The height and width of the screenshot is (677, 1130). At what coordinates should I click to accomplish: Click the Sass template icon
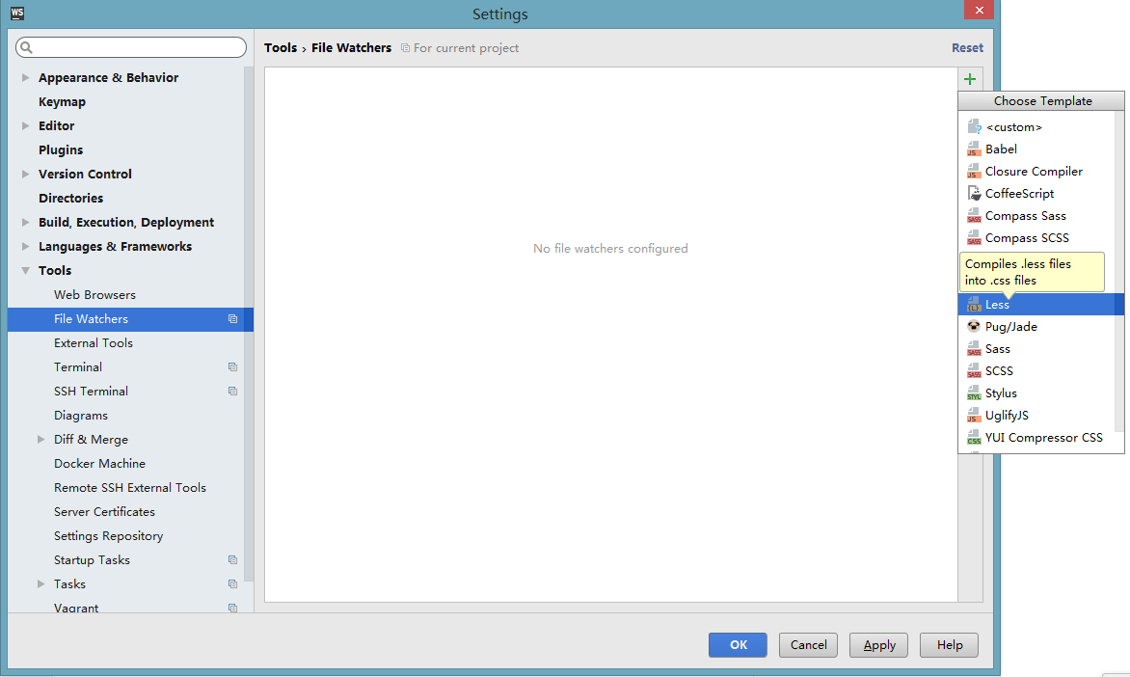point(974,349)
